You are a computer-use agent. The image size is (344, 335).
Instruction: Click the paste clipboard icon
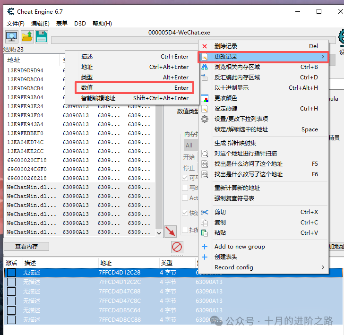tap(205, 233)
